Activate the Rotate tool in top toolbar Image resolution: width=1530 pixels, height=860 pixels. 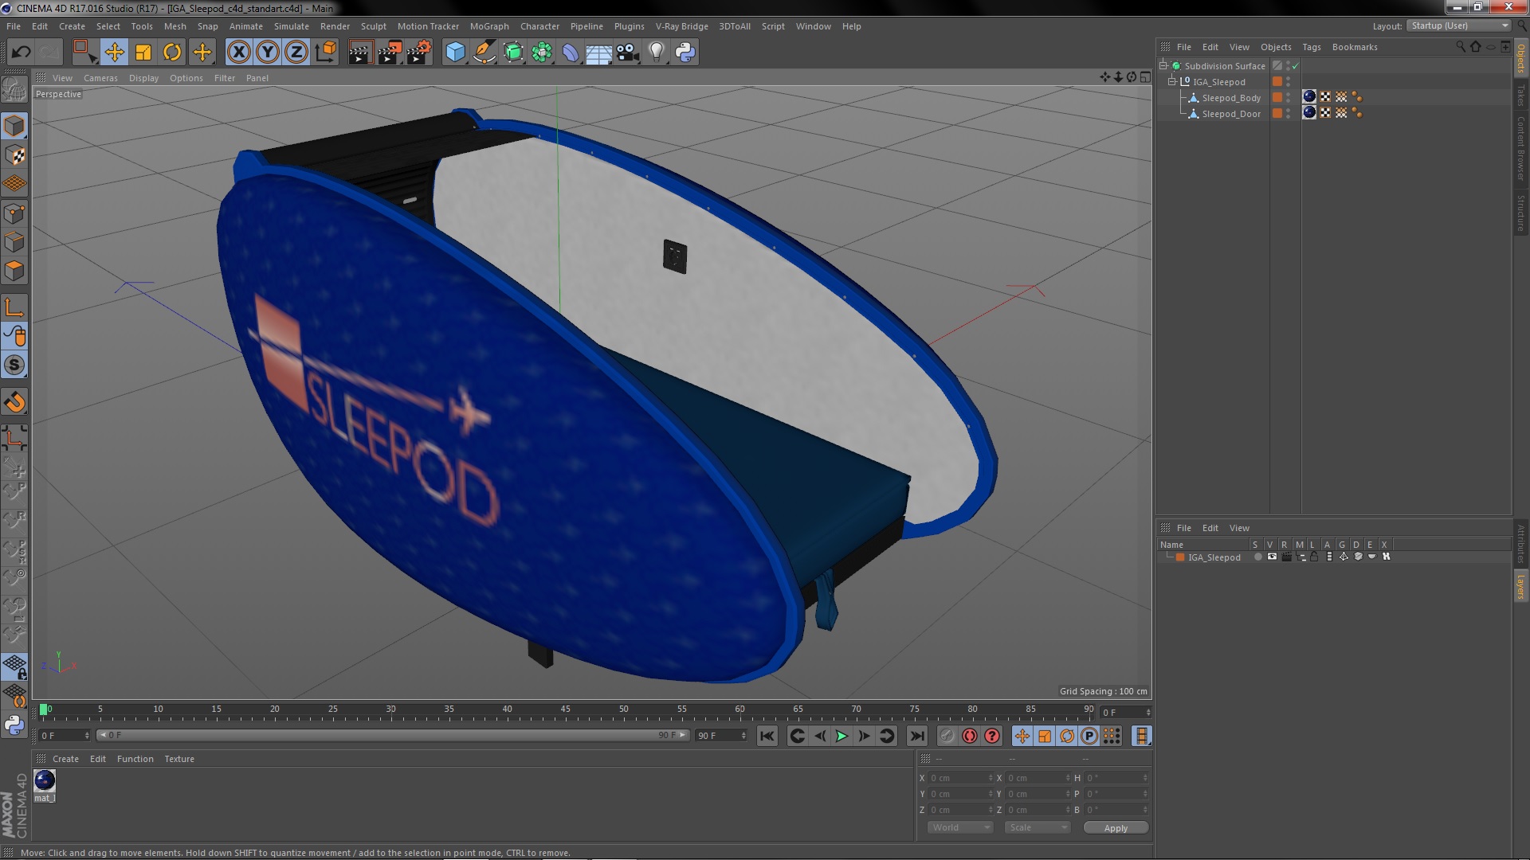click(x=172, y=53)
